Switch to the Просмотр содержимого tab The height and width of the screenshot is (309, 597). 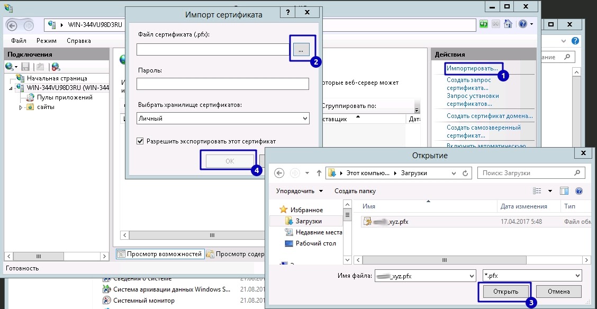236,253
